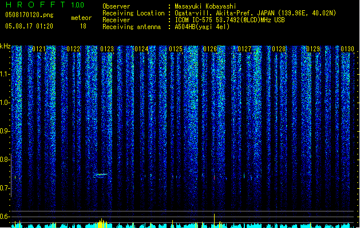The image size is (360, 228).
Task: Click the Ogata-vill. Akita-Pref. JAPAN location value
Action: pos(255,13)
